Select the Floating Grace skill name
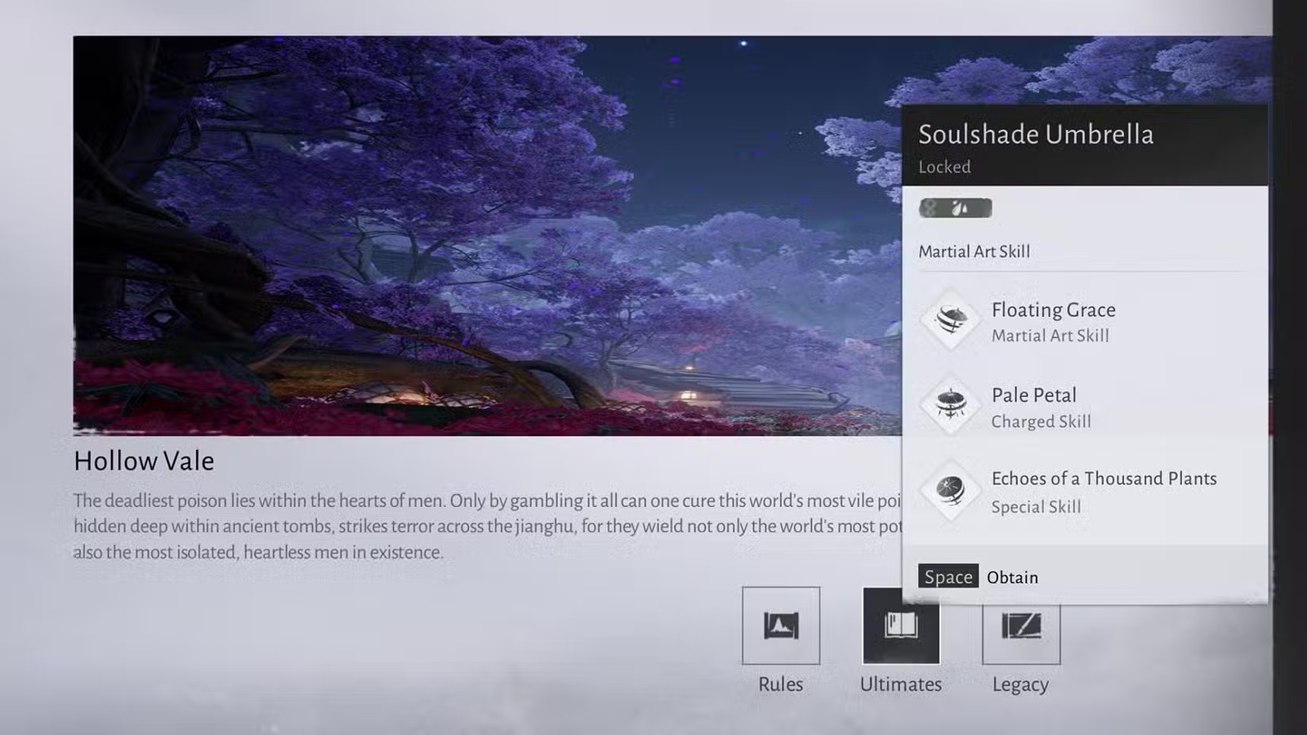The width and height of the screenshot is (1307, 735). (1053, 310)
